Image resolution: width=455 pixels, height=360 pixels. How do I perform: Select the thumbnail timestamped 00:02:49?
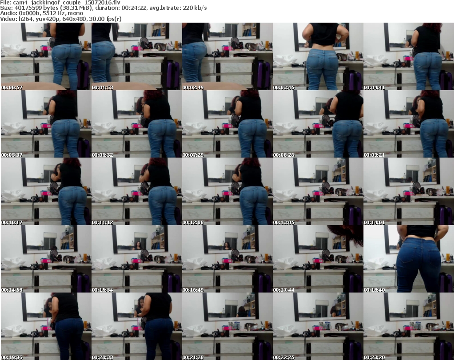coord(227,56)
